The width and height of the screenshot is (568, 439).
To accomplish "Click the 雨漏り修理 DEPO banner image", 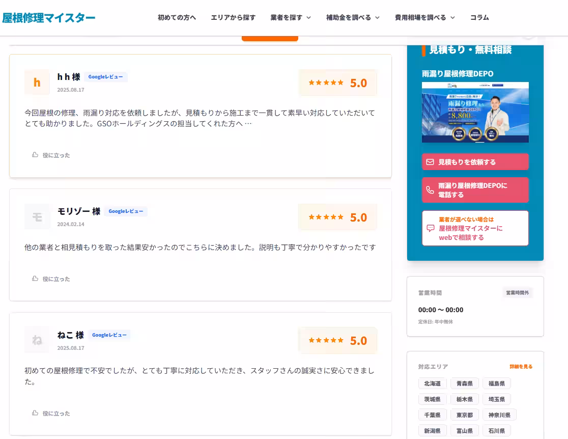I will point(475,112).
